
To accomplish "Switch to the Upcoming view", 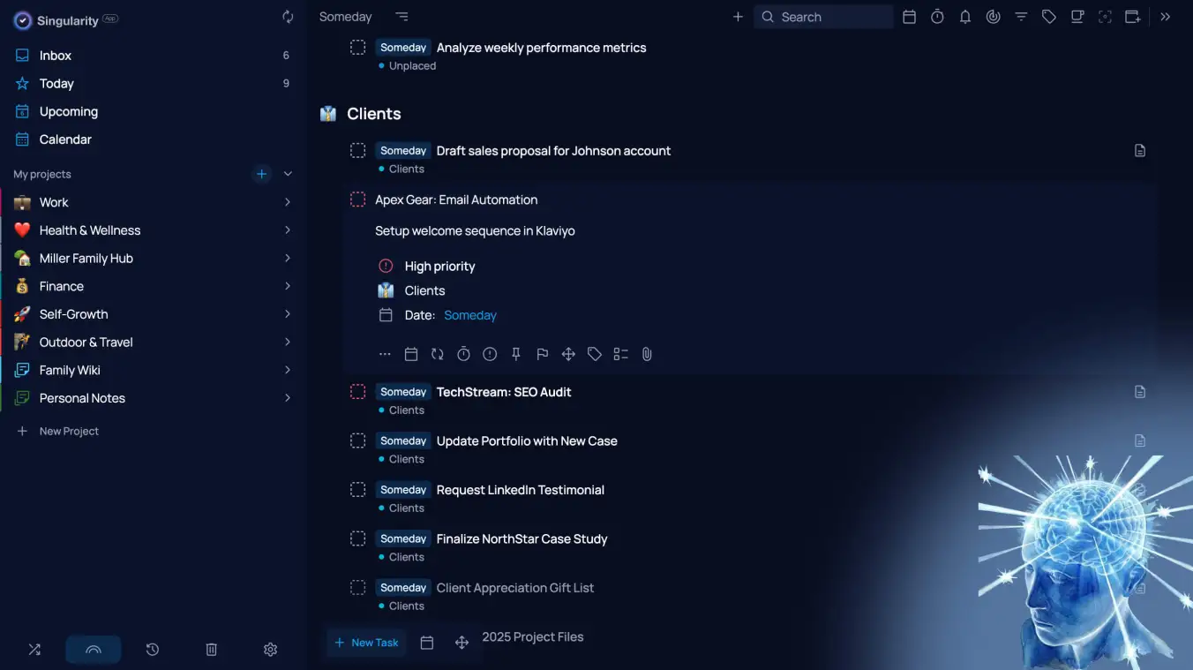I will (x=68, y=111).
